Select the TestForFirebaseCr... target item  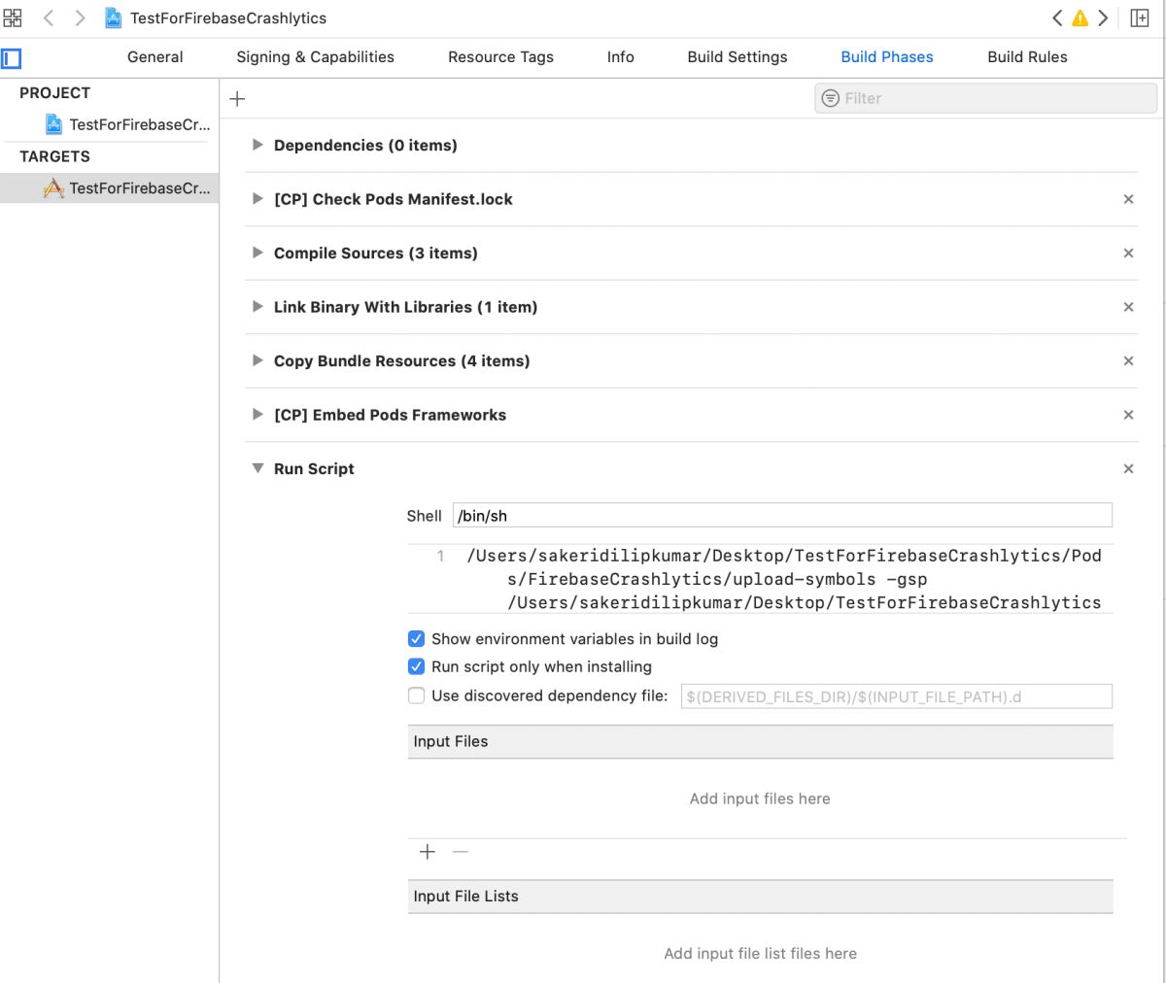(x=109, y=187)
